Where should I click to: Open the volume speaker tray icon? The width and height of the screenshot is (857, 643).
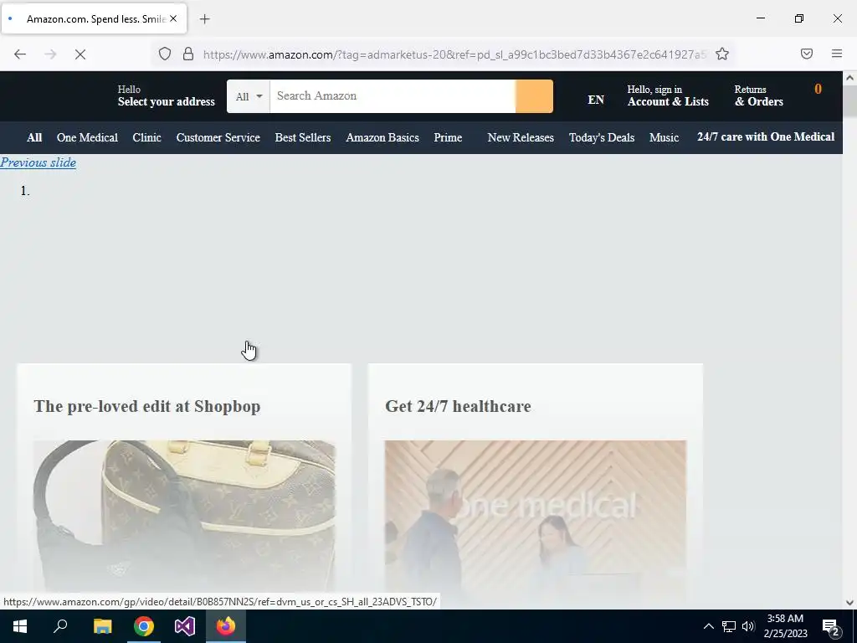748,626
